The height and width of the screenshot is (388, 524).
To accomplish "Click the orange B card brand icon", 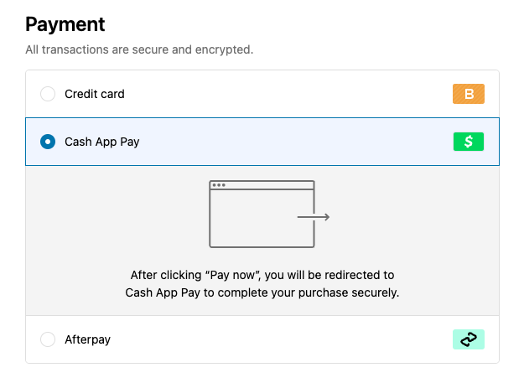I will [x=469, y=94].
